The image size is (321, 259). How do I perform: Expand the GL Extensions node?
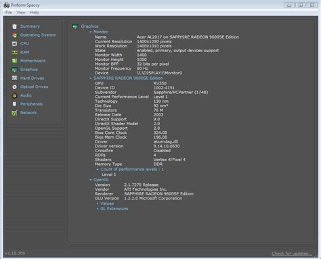98,209
